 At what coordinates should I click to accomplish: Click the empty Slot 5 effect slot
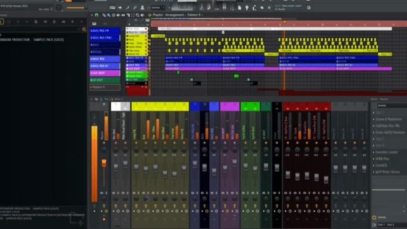tap(380, 139)
